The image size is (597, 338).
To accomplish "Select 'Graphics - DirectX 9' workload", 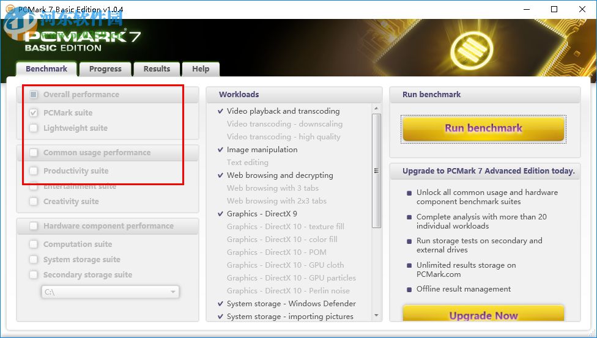I will coord(262,213).
